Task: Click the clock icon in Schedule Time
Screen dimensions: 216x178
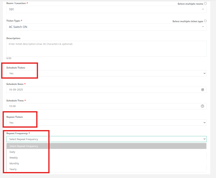Action: 202,106
